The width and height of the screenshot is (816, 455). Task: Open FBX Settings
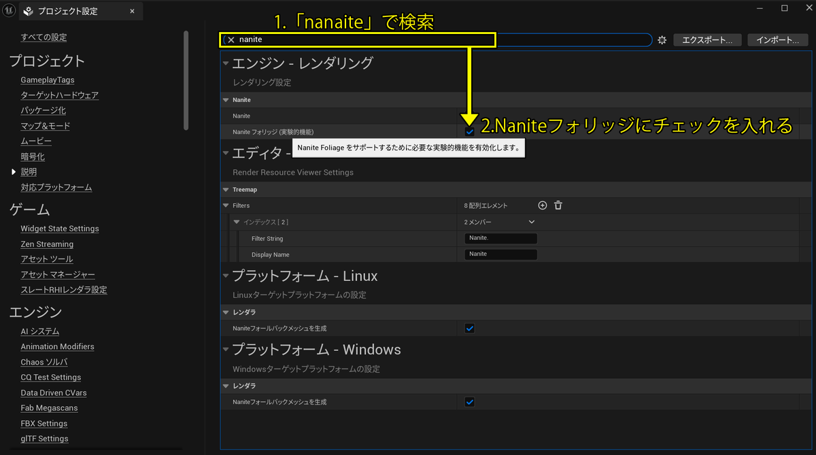click(44, 424)
